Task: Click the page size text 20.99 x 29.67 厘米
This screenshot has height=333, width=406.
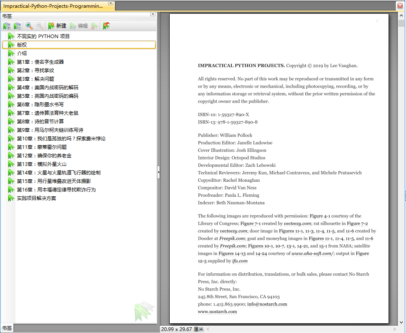Action: (x=182, y=329)
